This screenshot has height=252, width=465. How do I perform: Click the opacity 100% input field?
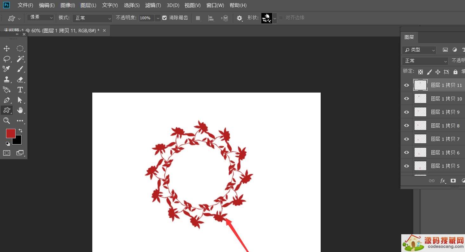point(147,18)
